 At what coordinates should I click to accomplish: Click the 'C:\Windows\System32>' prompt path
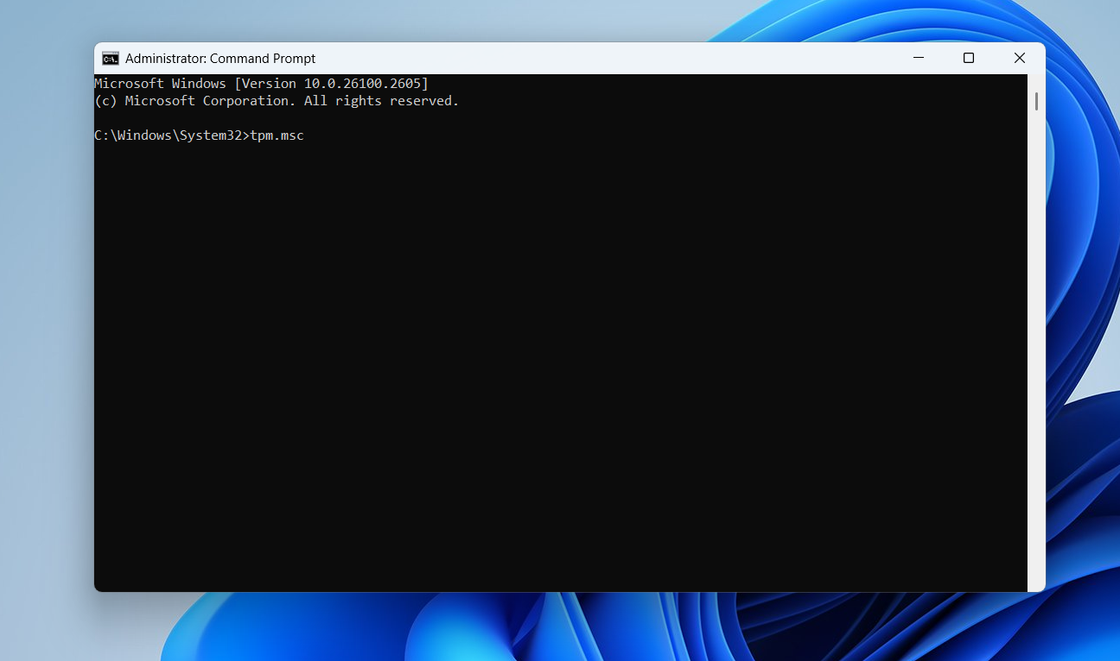coord(172,135)
